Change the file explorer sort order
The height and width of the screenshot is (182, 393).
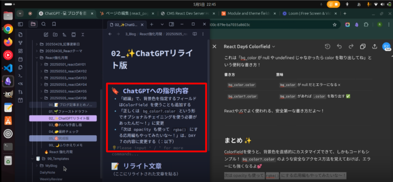click(x=64, y=34)
